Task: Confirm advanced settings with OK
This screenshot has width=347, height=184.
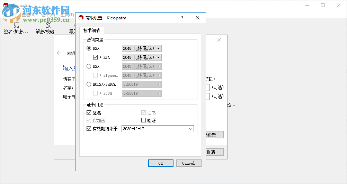Action: (161, 163)
